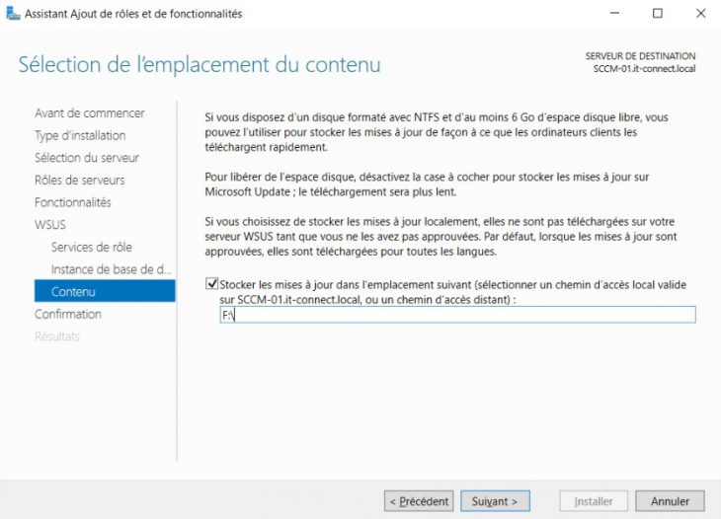The image size is (721, 519).
Task: Open Services de rôle sub-step
Action: (x=92, y=247)
